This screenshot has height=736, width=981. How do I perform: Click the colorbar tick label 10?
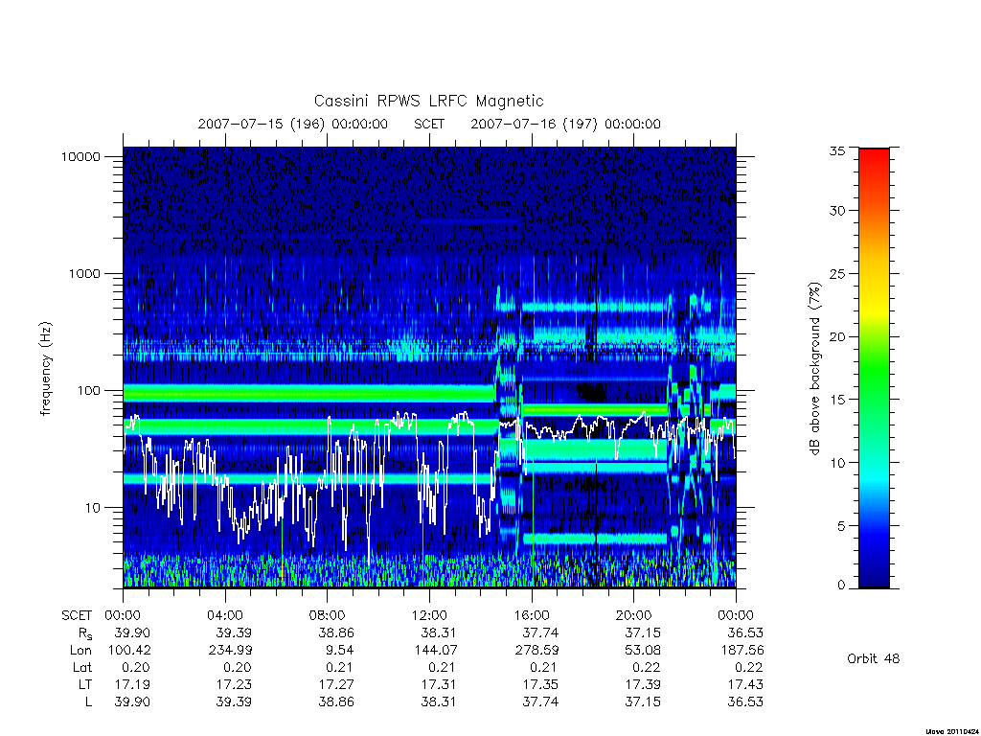(x=836, y=463)
